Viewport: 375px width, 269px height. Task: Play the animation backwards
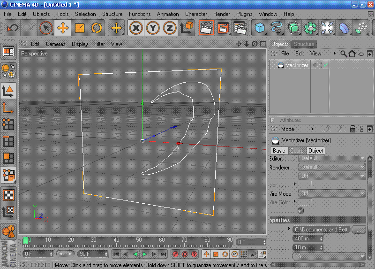(135, 254)
